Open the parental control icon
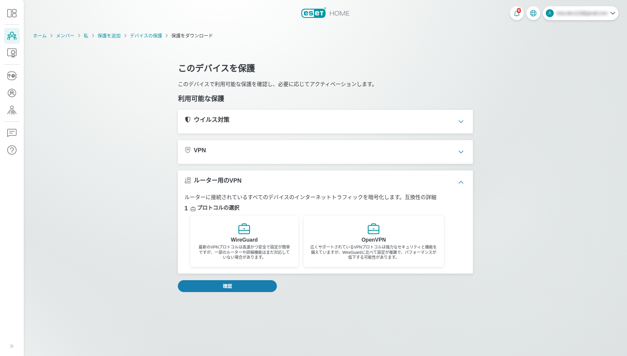Screen dimensions: 627x356 tap(12, 110)
